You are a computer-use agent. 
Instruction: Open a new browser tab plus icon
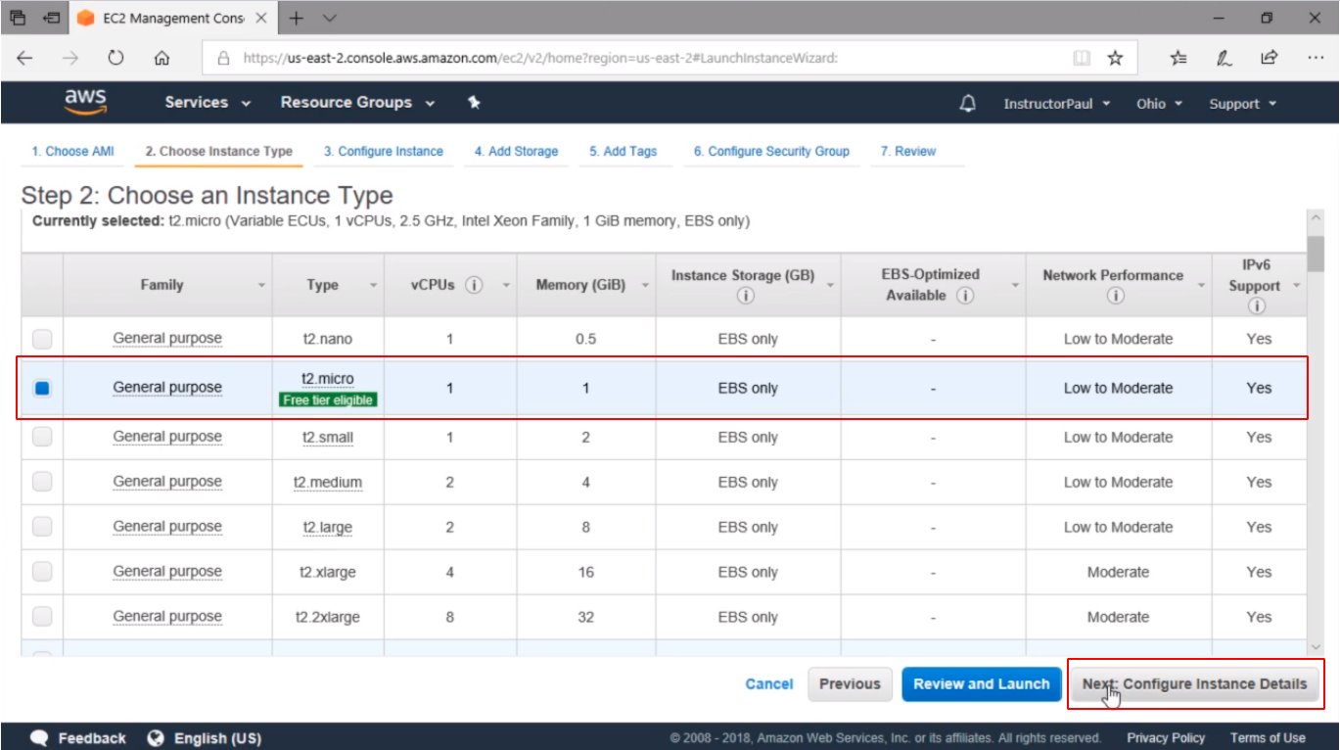(297, 18)
